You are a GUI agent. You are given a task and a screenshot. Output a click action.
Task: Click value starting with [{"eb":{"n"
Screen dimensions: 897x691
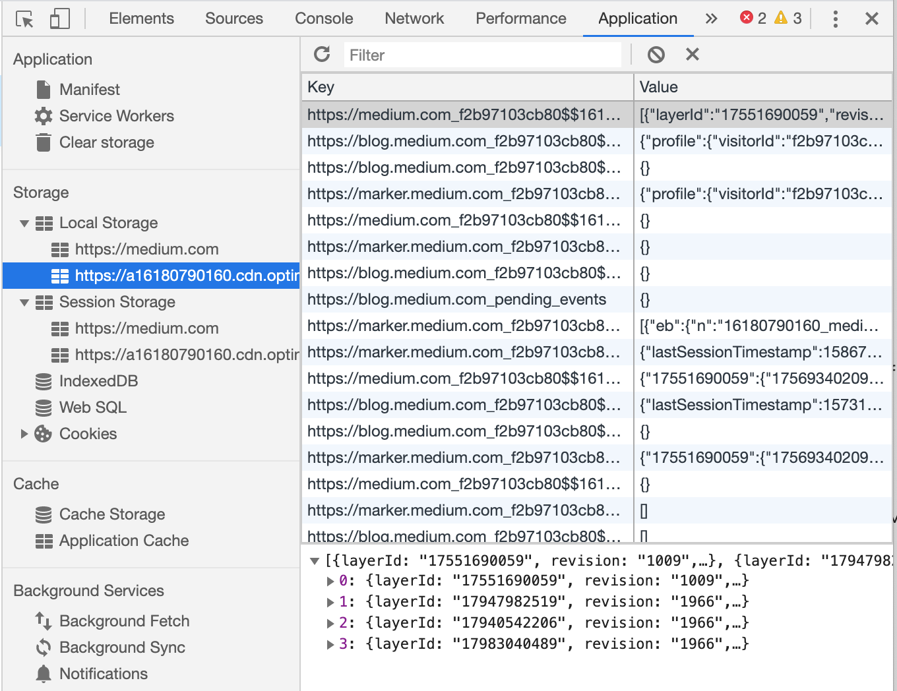click(763, 326)
